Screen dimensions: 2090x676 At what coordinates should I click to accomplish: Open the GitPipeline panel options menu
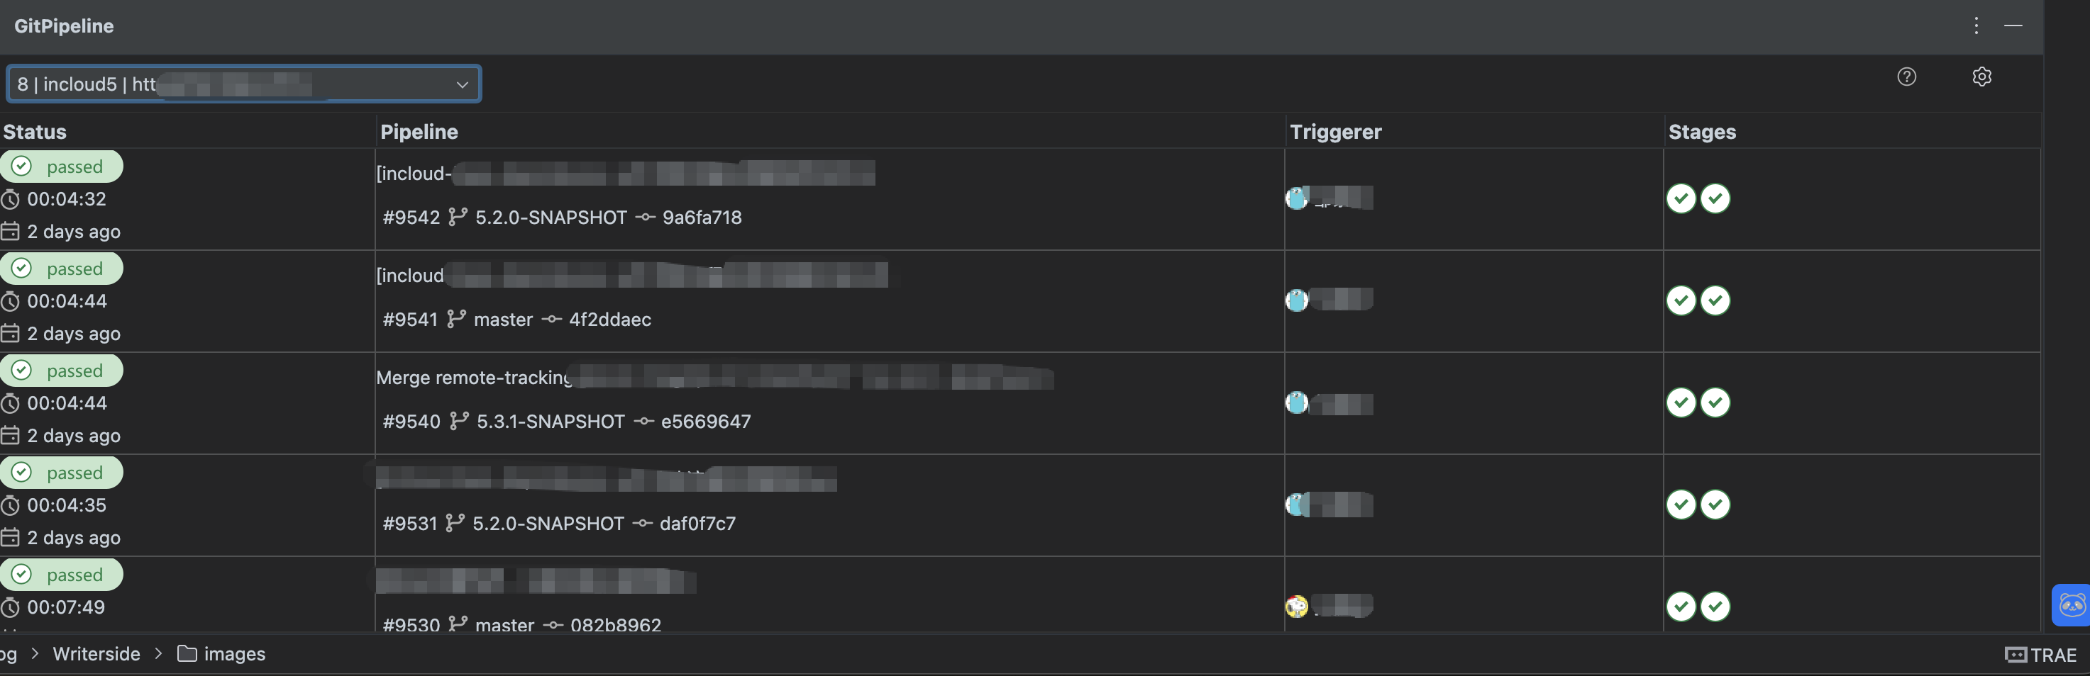(1976, 26)
